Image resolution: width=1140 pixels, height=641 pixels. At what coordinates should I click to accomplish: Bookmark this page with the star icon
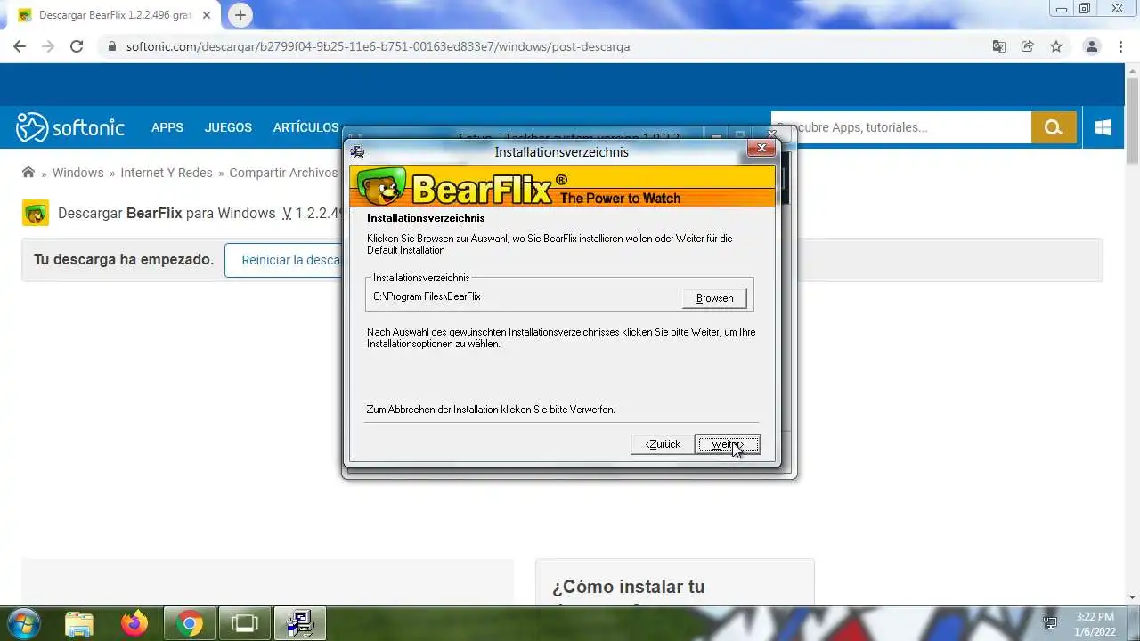point(1056,46)
